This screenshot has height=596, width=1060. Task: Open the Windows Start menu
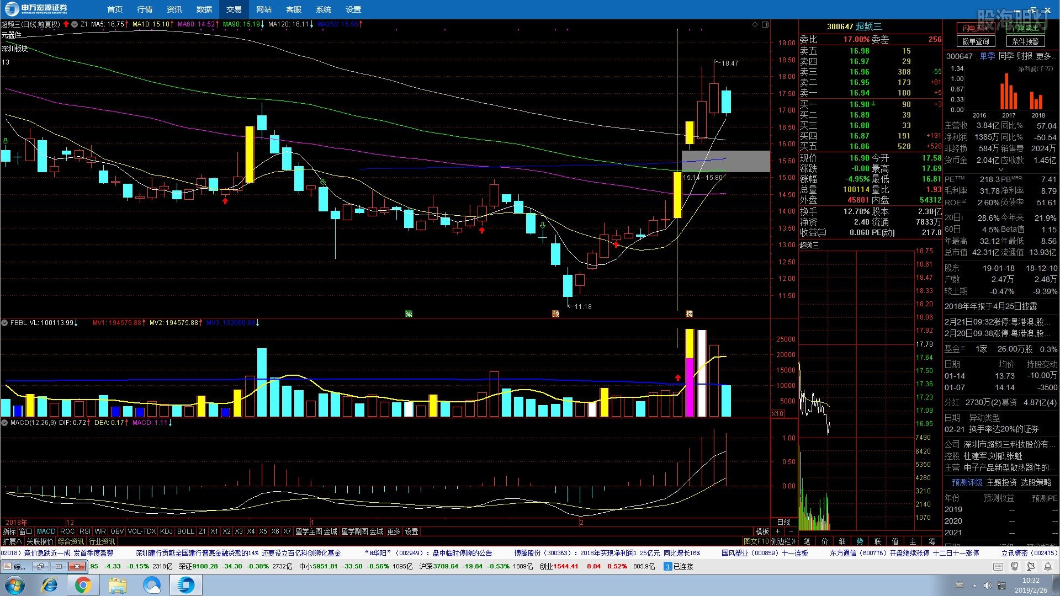(15, 585)
